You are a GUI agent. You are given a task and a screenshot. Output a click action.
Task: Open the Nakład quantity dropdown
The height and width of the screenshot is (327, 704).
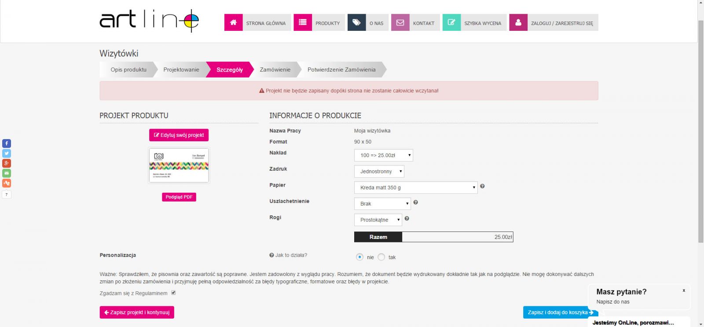383,155
